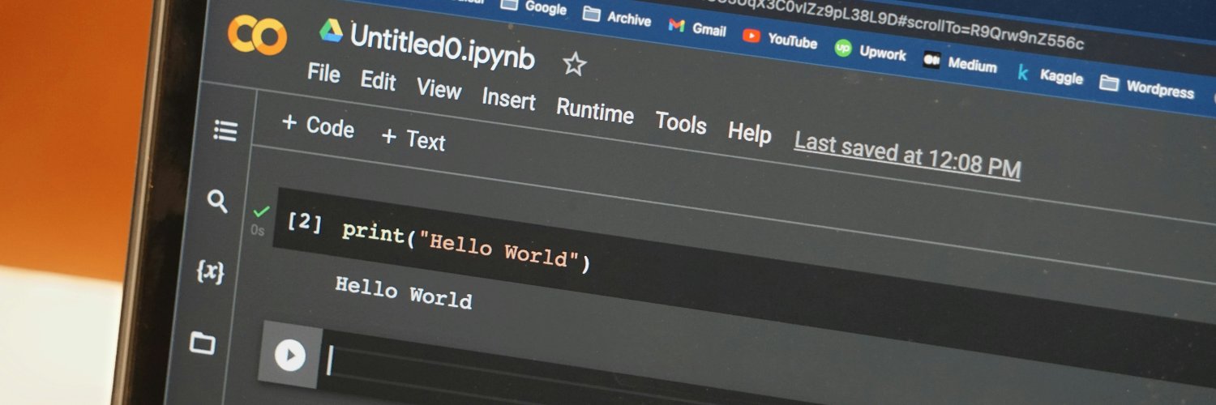Open the Insert menu
This screenshot has width=1216, height=405.
(x=508, y=100)
